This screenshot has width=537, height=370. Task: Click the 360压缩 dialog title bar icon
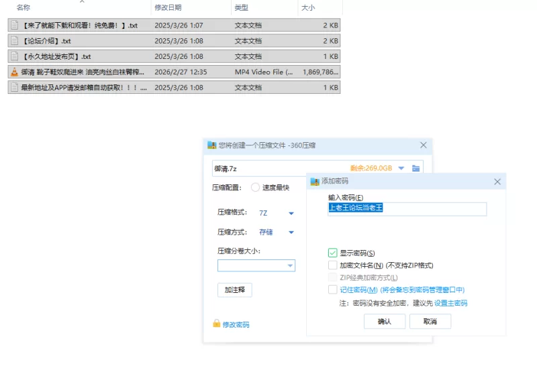[x=212, y=145]
